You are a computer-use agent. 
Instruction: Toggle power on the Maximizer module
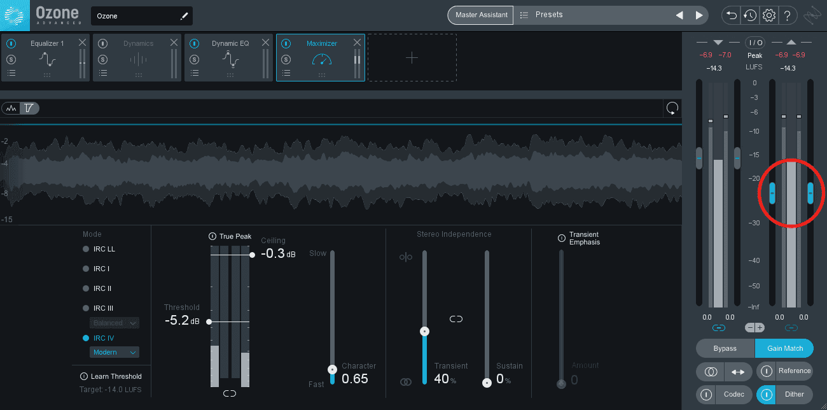click(x=286, y=44)
